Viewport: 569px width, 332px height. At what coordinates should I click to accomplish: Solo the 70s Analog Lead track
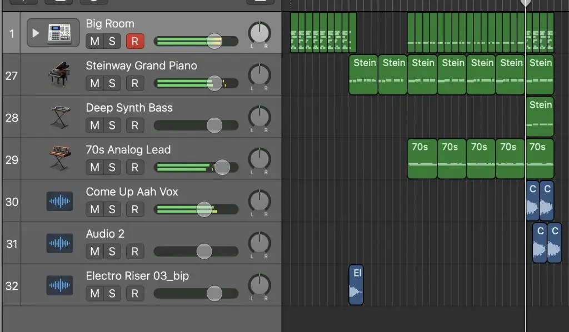[x=112, y=168]
